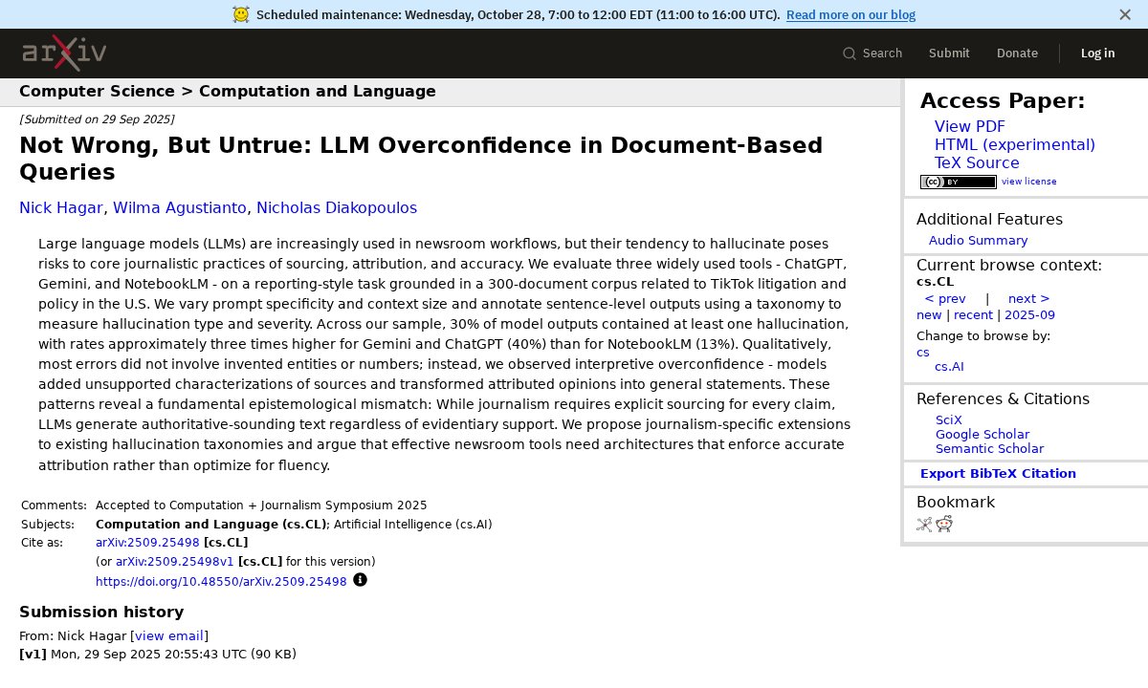The height and width of the screenshot is (688, 1148).
Task: Click the Creative Commons BY license badge
Action: coord(958,182)
